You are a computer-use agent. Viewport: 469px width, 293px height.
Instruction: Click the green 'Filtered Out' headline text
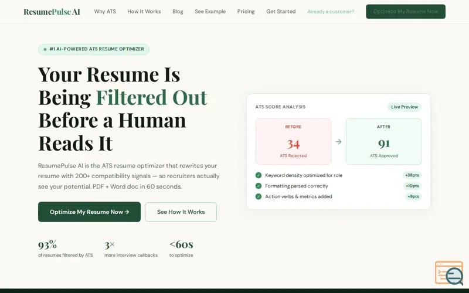(151, 97)
